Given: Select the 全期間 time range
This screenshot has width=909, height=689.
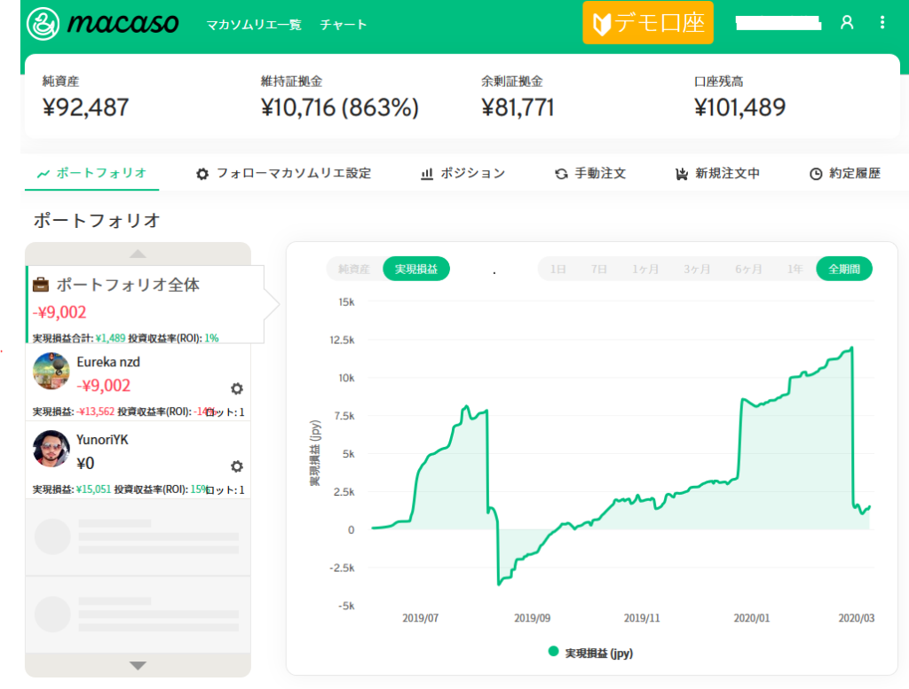Looking at the screenshot, I should click(843, 269).
